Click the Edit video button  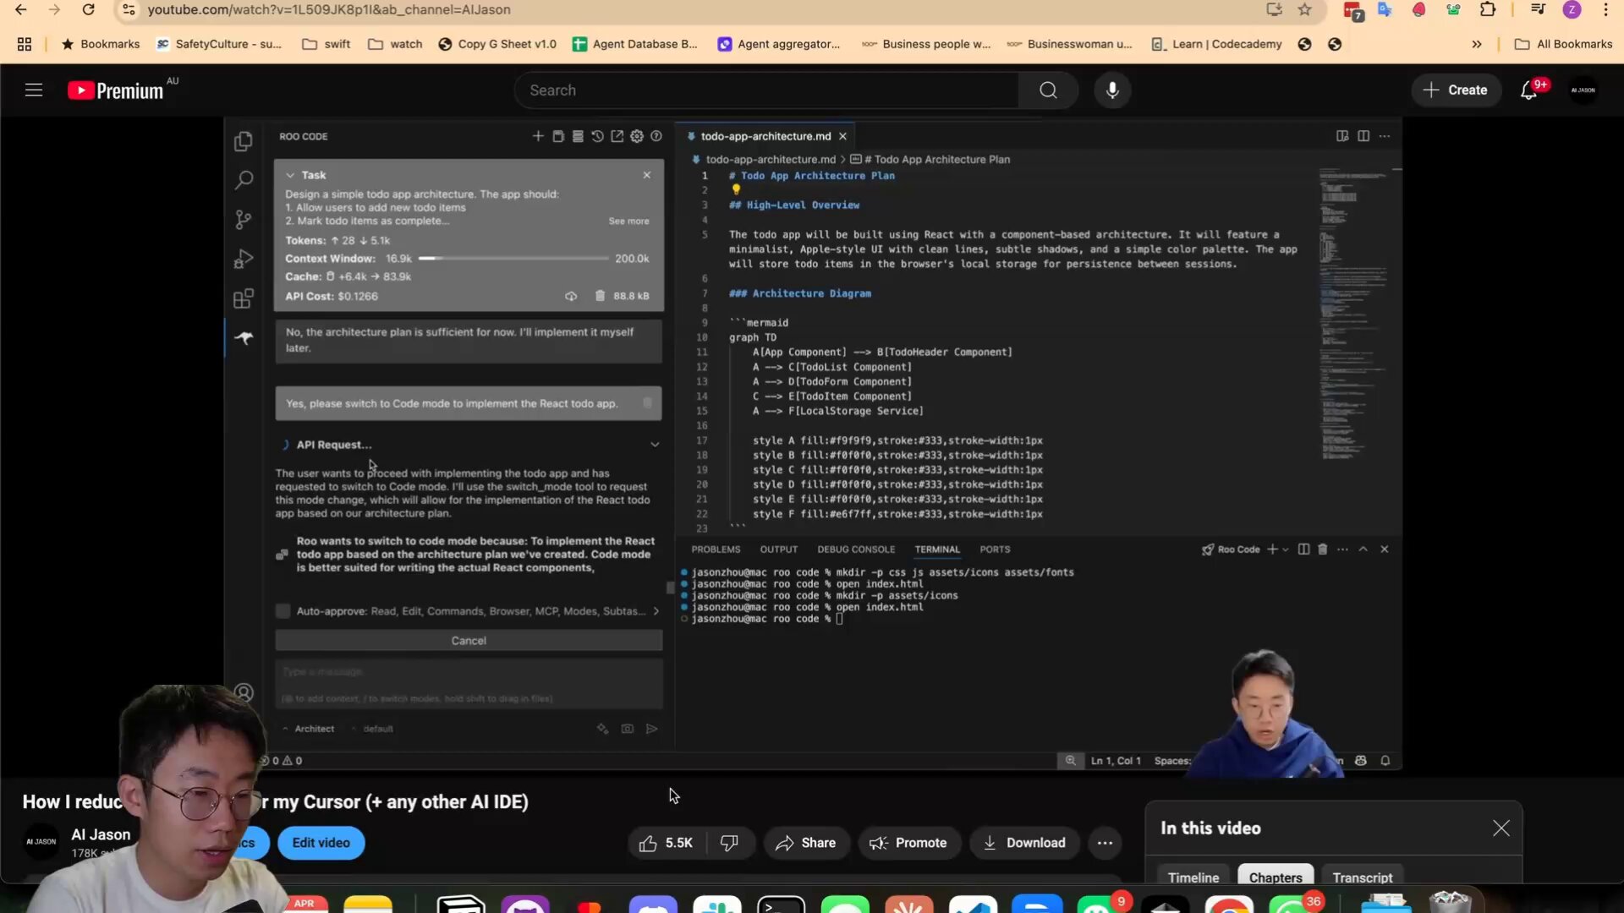321,843
